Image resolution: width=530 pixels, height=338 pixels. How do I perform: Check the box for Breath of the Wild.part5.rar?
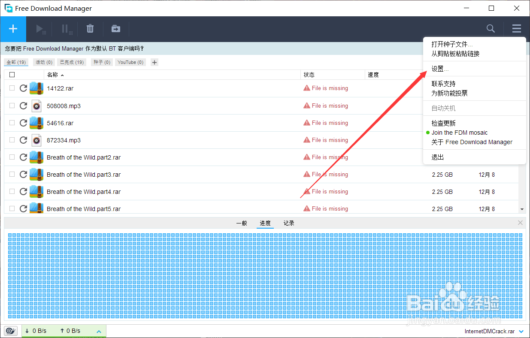12,208
